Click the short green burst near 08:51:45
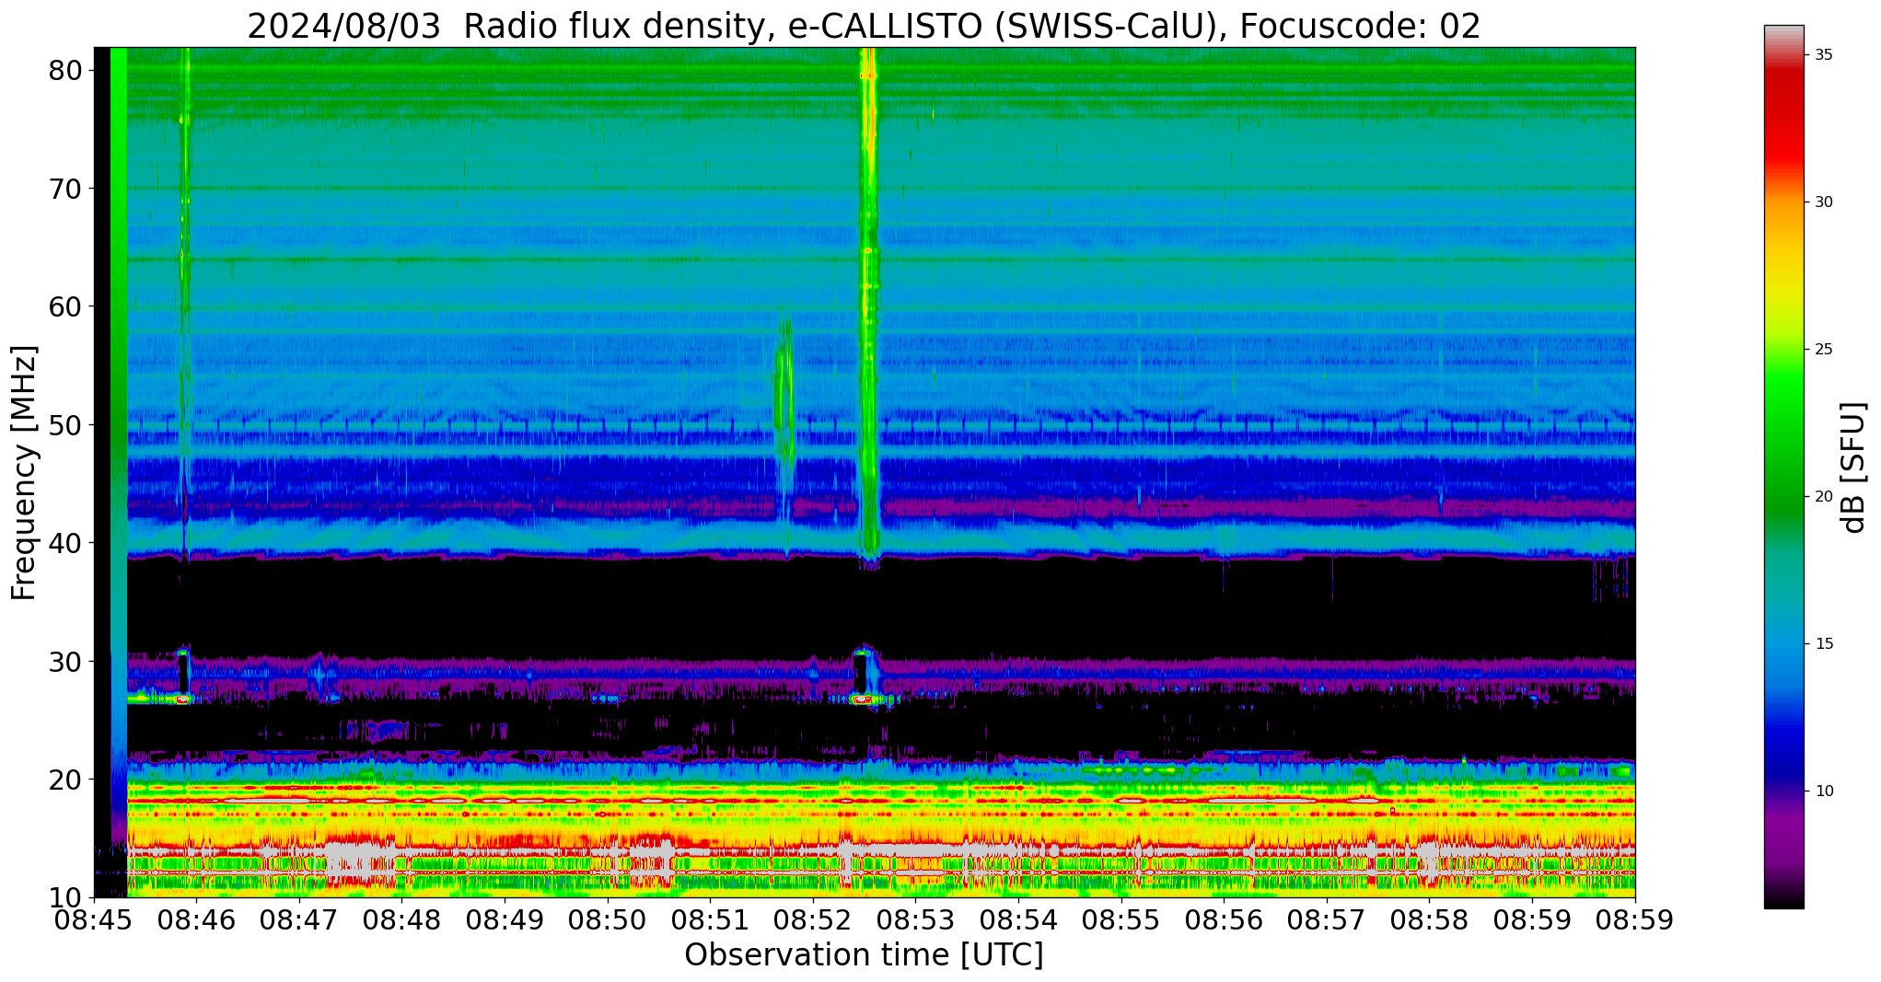 784,423
